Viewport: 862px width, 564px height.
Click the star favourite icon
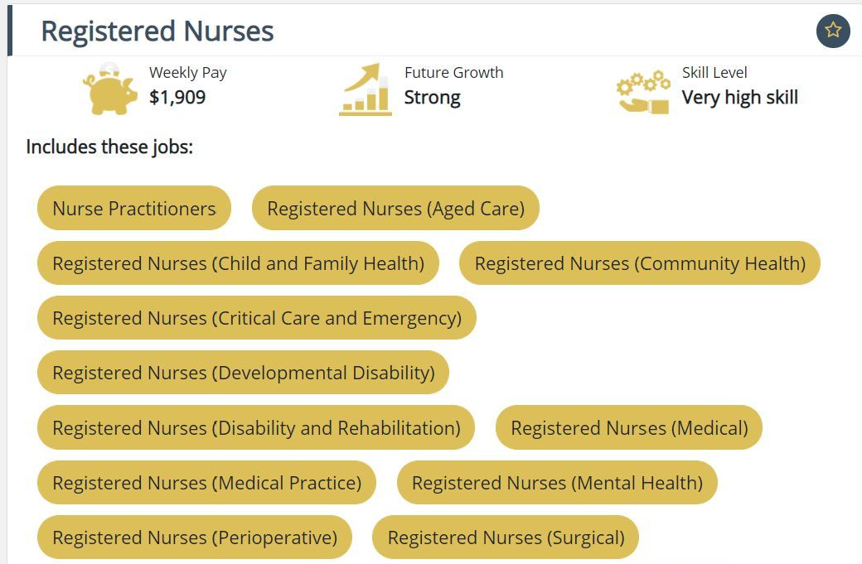[833, 31]
